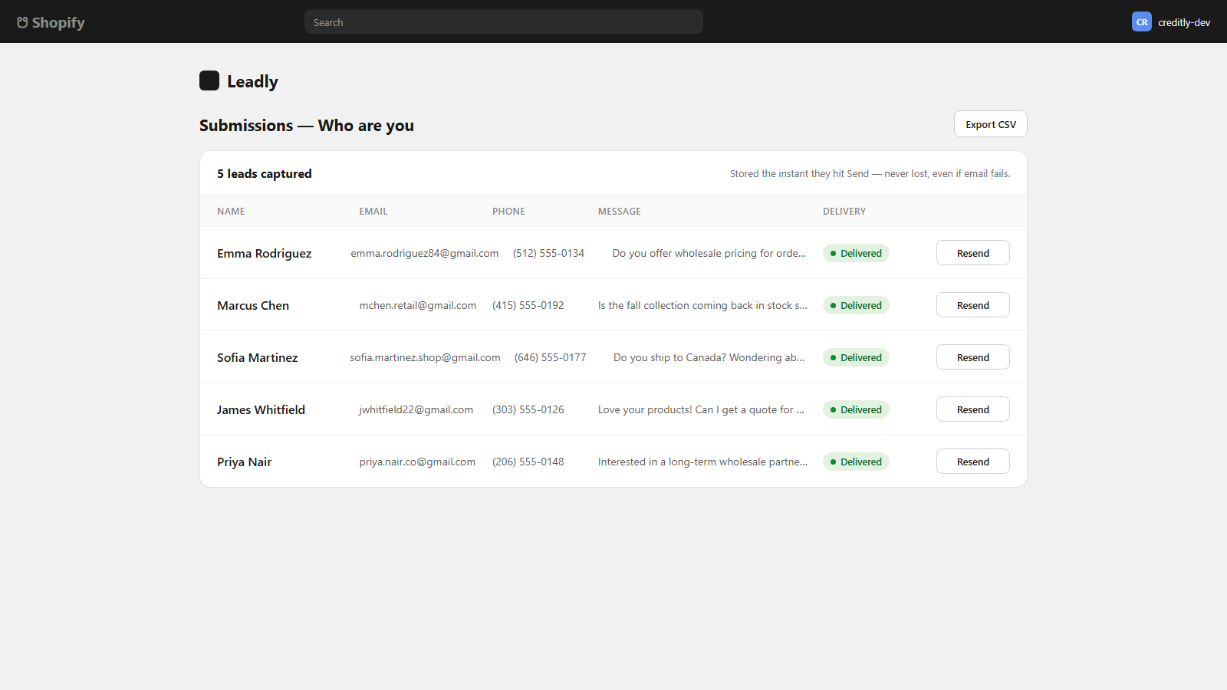Select the name Priya Nair
The width and height of the screenshot is (1227, 690).
(x=244, y=462)
